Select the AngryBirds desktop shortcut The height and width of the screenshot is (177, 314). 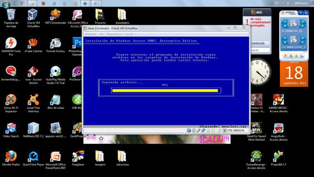tap(279, 132)
